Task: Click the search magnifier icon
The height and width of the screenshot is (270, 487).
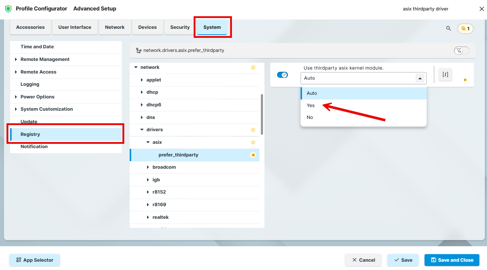Action: (x=448, y=28)
